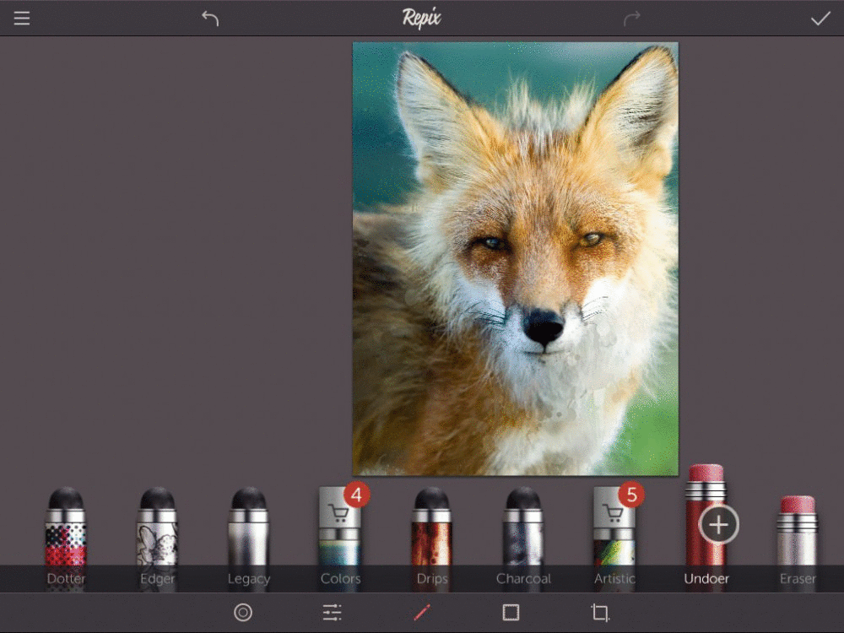Open the hamburger menu
The height and width of the screenshot is (633, 844).
pos(22,19)
